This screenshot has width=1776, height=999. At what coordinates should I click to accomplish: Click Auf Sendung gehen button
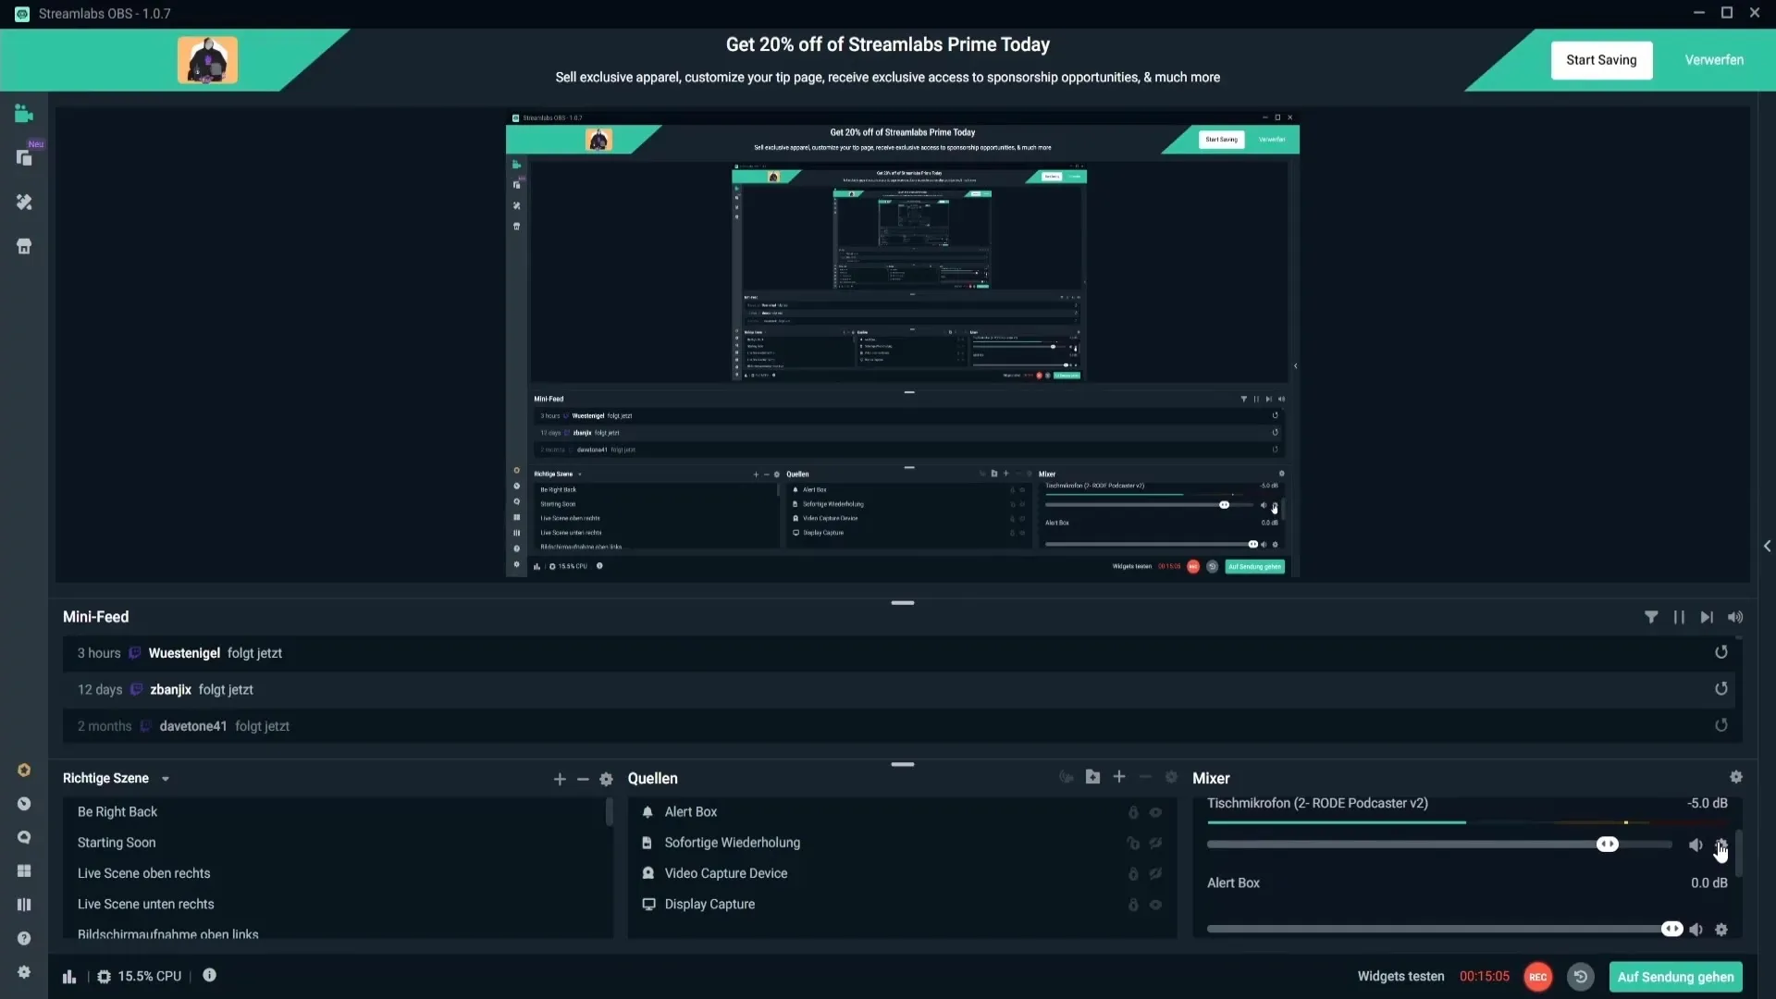(1675, 977)
